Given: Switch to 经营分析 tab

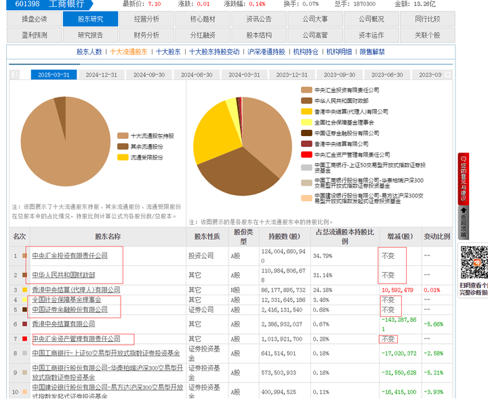Looking at the screenshot, I should (146, 19).
